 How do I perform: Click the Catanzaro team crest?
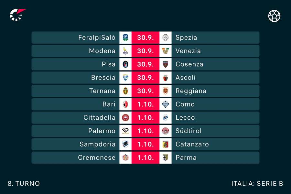pyautogui.click(x=166, y=144)
